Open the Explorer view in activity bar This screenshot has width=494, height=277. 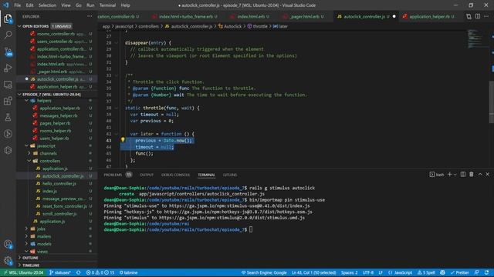coord(8,18)
